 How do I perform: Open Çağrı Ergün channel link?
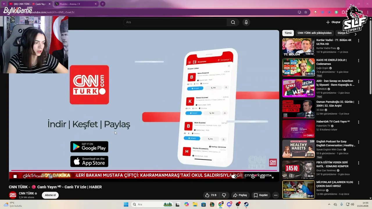pos(322,68)
